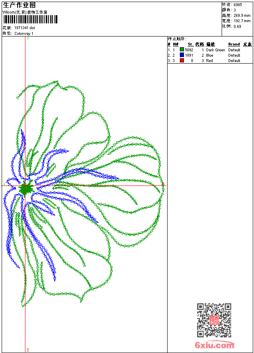
Task: Click the Colorway 1 label
Action: [x=24, y=34]
